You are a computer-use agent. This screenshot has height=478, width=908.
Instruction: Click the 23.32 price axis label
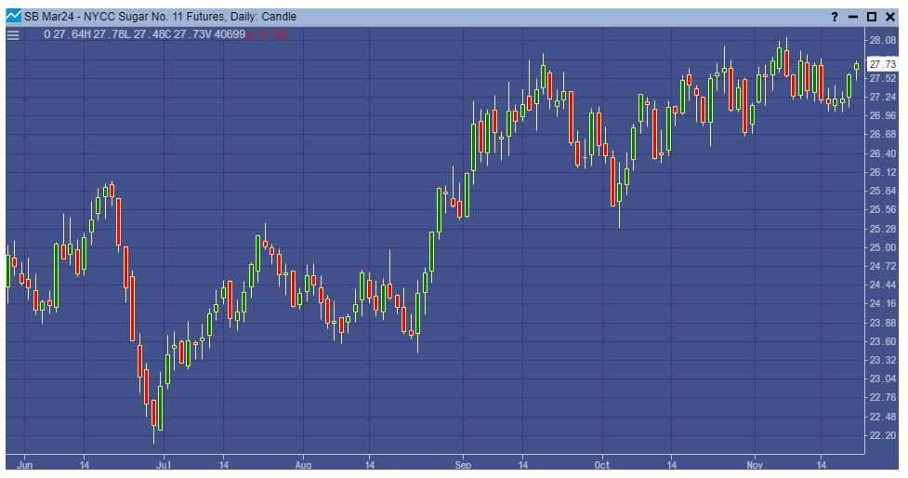pyautogui.click(x=883, y=360)
